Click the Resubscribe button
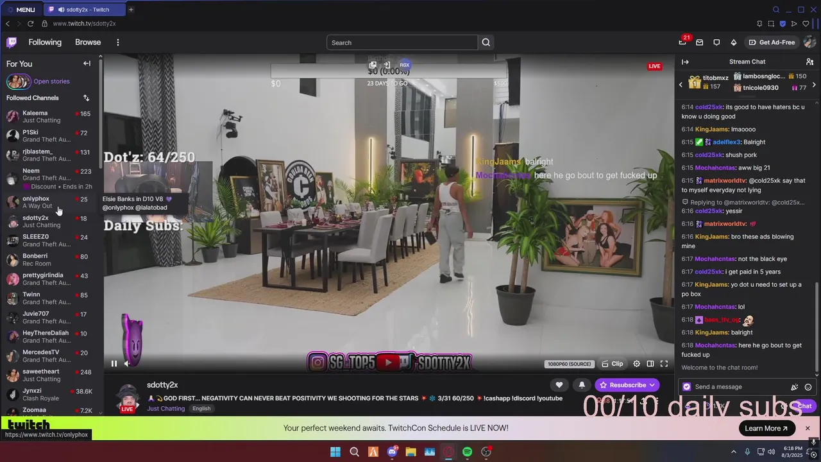This screenshot has height=462, width=821. coord(627,385)
